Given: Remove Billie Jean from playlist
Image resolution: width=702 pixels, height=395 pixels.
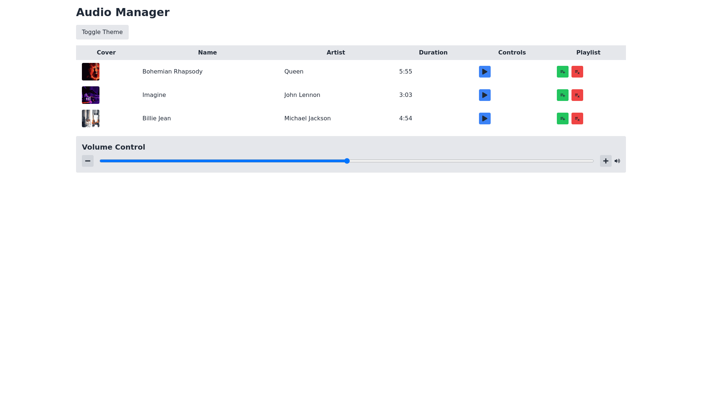Looking at the screenshot, I should [x=577, y=118].
